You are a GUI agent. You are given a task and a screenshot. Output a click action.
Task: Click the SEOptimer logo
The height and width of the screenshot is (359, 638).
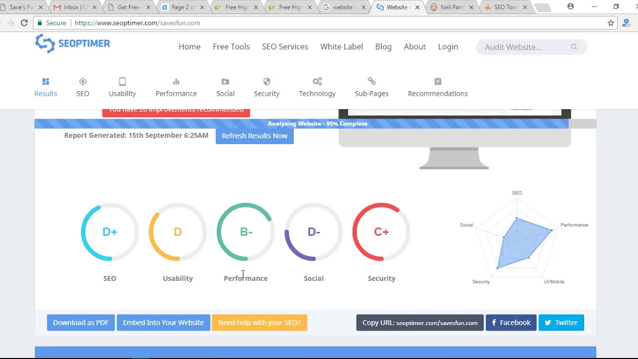[x=73, y=43]
